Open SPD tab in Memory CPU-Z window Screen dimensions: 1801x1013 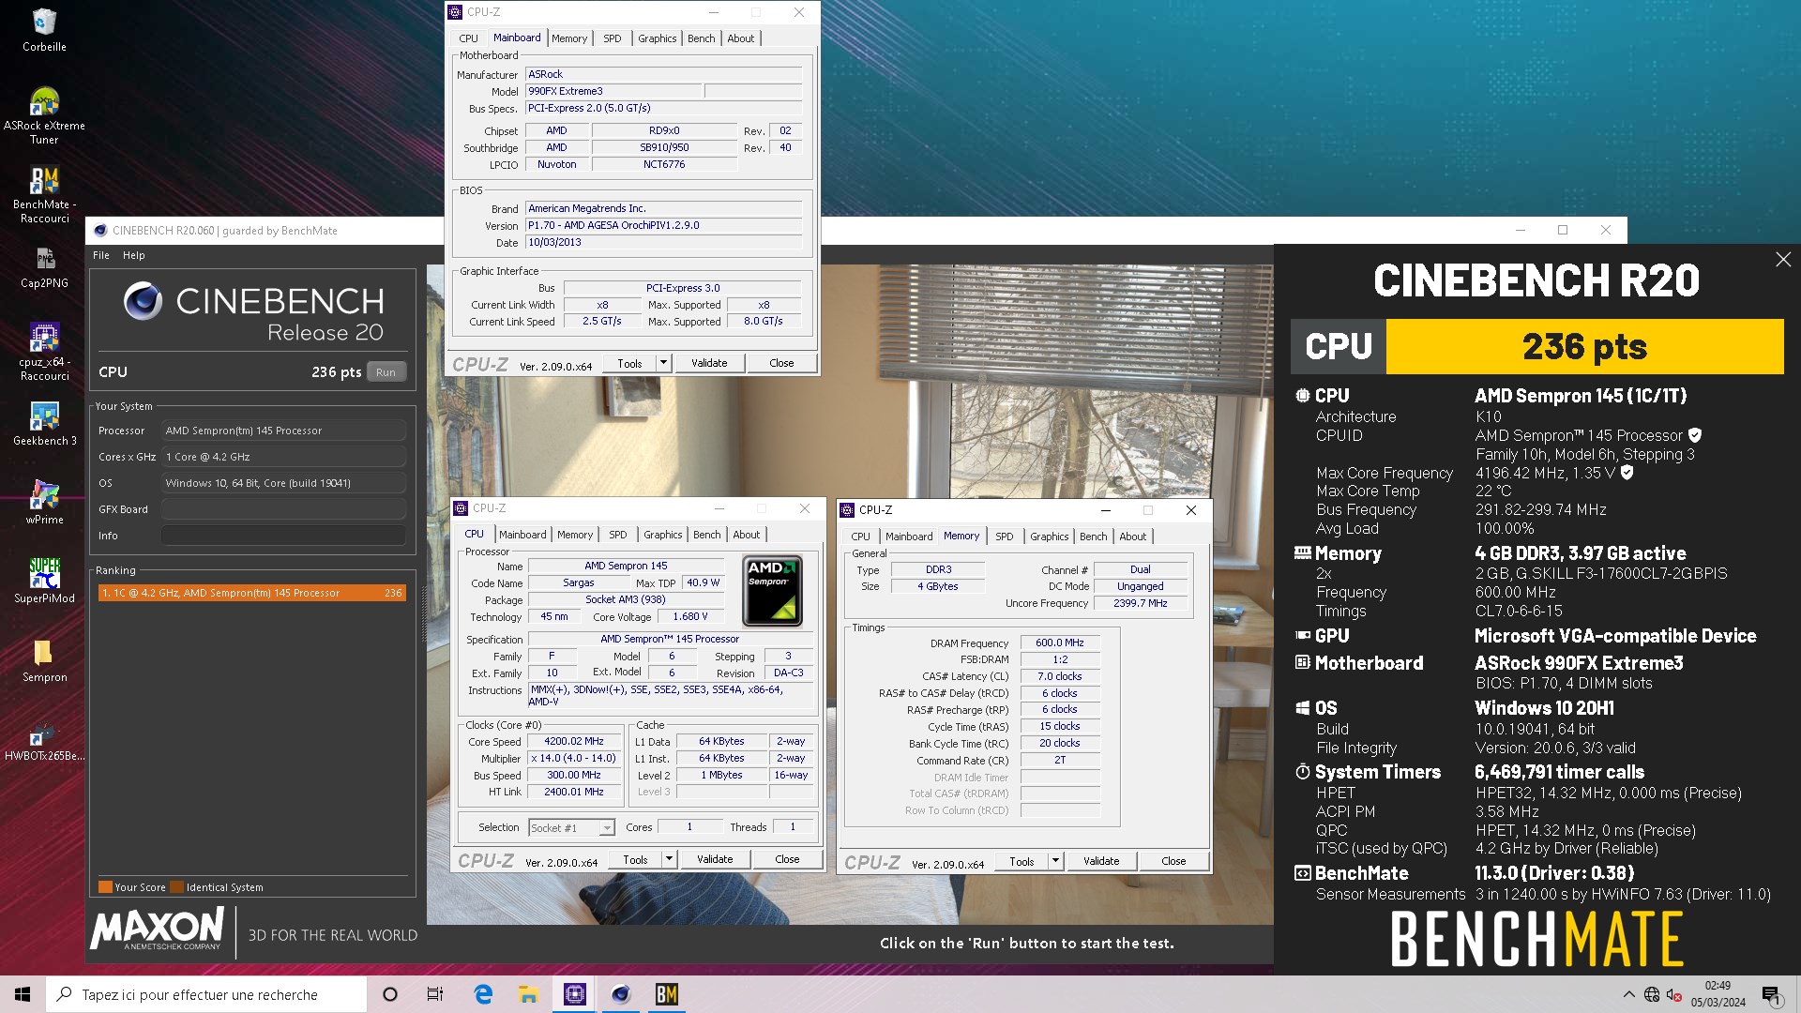1005,537
